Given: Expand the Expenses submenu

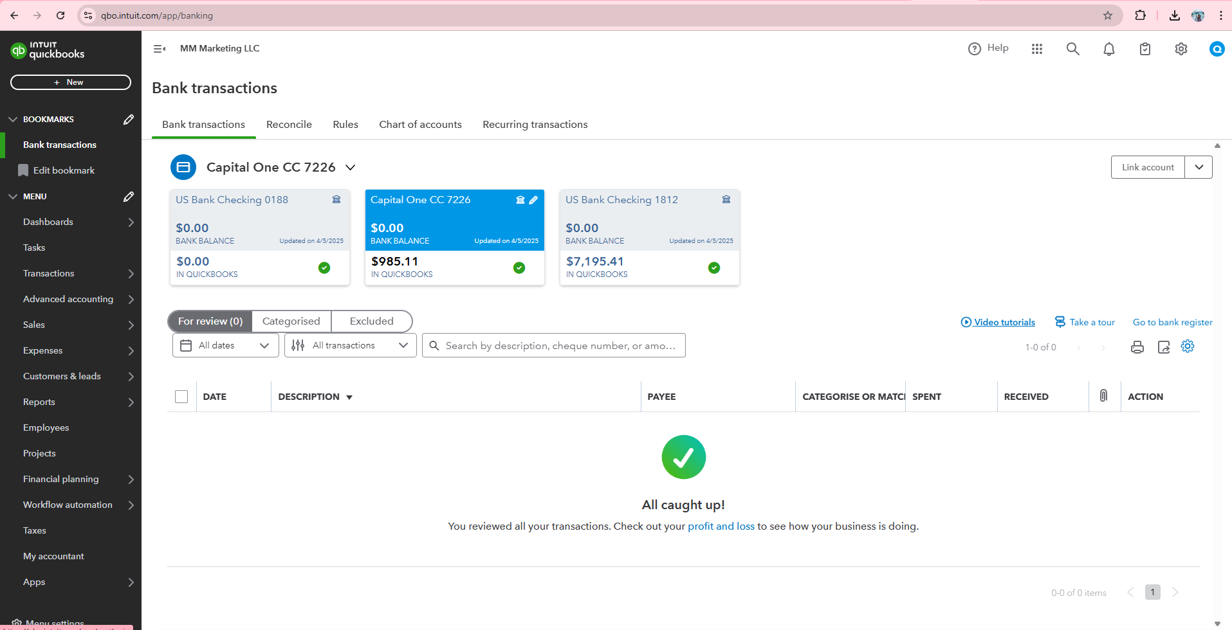Looking at the screenshot, I should point(131,351).
